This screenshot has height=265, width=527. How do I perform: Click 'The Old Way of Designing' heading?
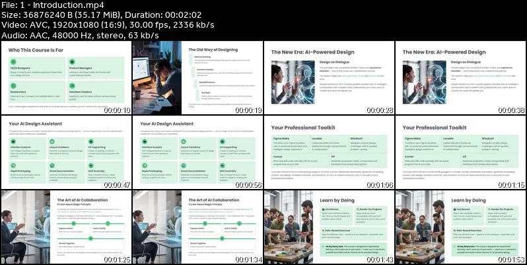(213, 50)
